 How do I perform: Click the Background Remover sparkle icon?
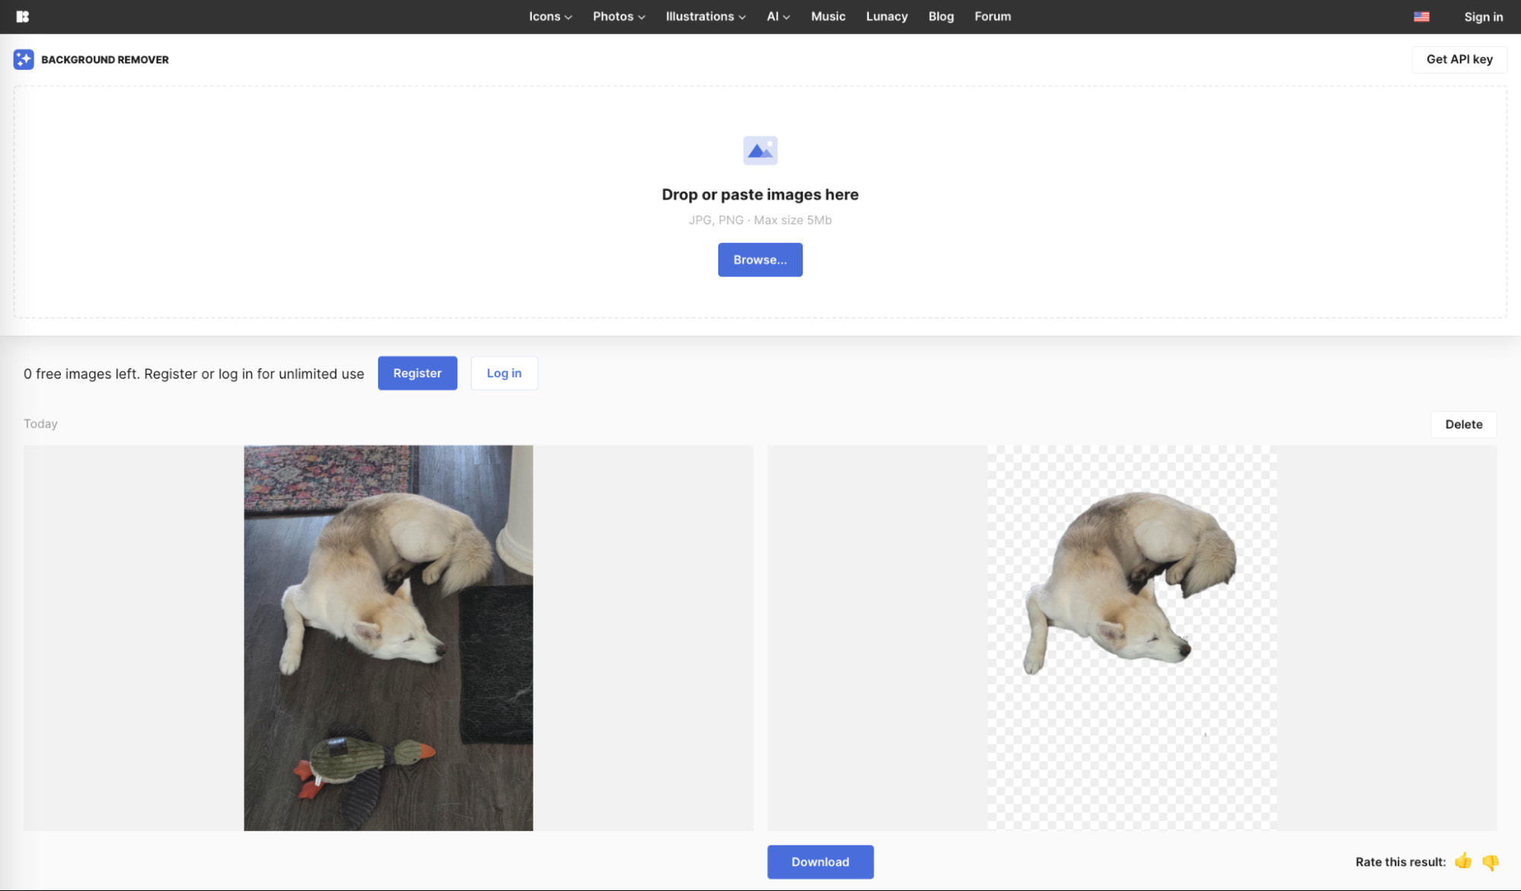point(24,59)
